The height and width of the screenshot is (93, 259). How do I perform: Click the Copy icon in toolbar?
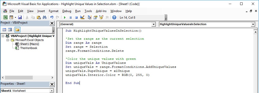33,18
